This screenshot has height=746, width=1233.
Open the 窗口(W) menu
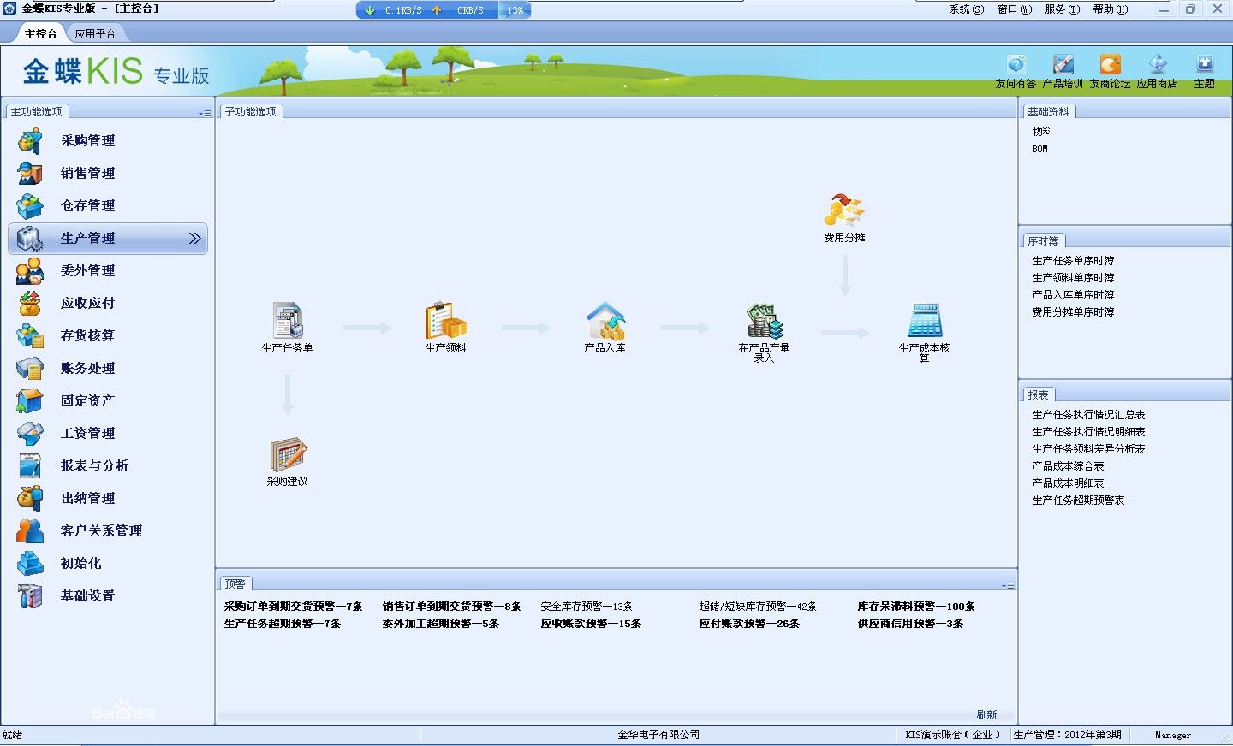1015,9
